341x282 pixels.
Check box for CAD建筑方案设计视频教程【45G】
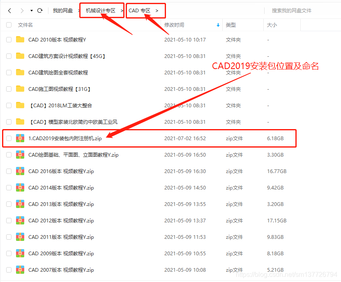pyautogui.click(x=9, y=56)
